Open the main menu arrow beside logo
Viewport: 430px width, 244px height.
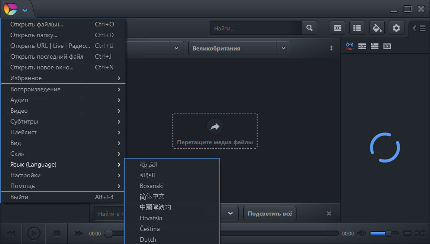[25, 10]
